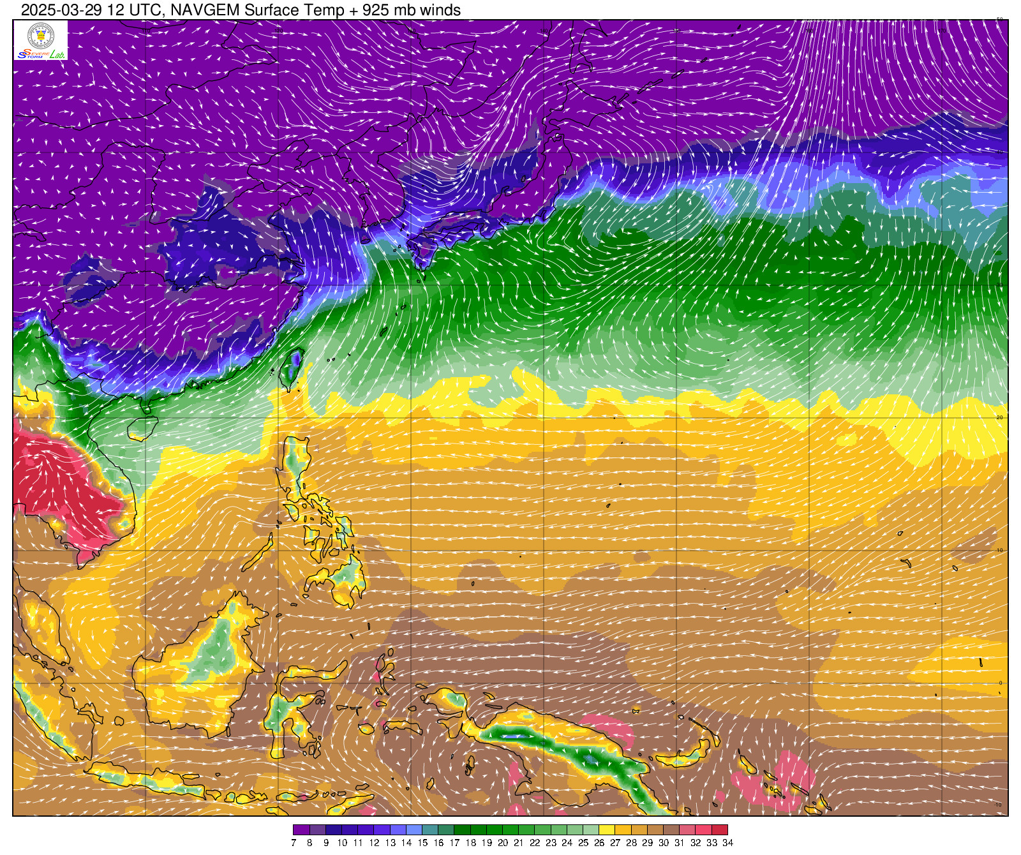
Task: Select the purple 7 degree legend swatch
Action: tap(301, 830)
